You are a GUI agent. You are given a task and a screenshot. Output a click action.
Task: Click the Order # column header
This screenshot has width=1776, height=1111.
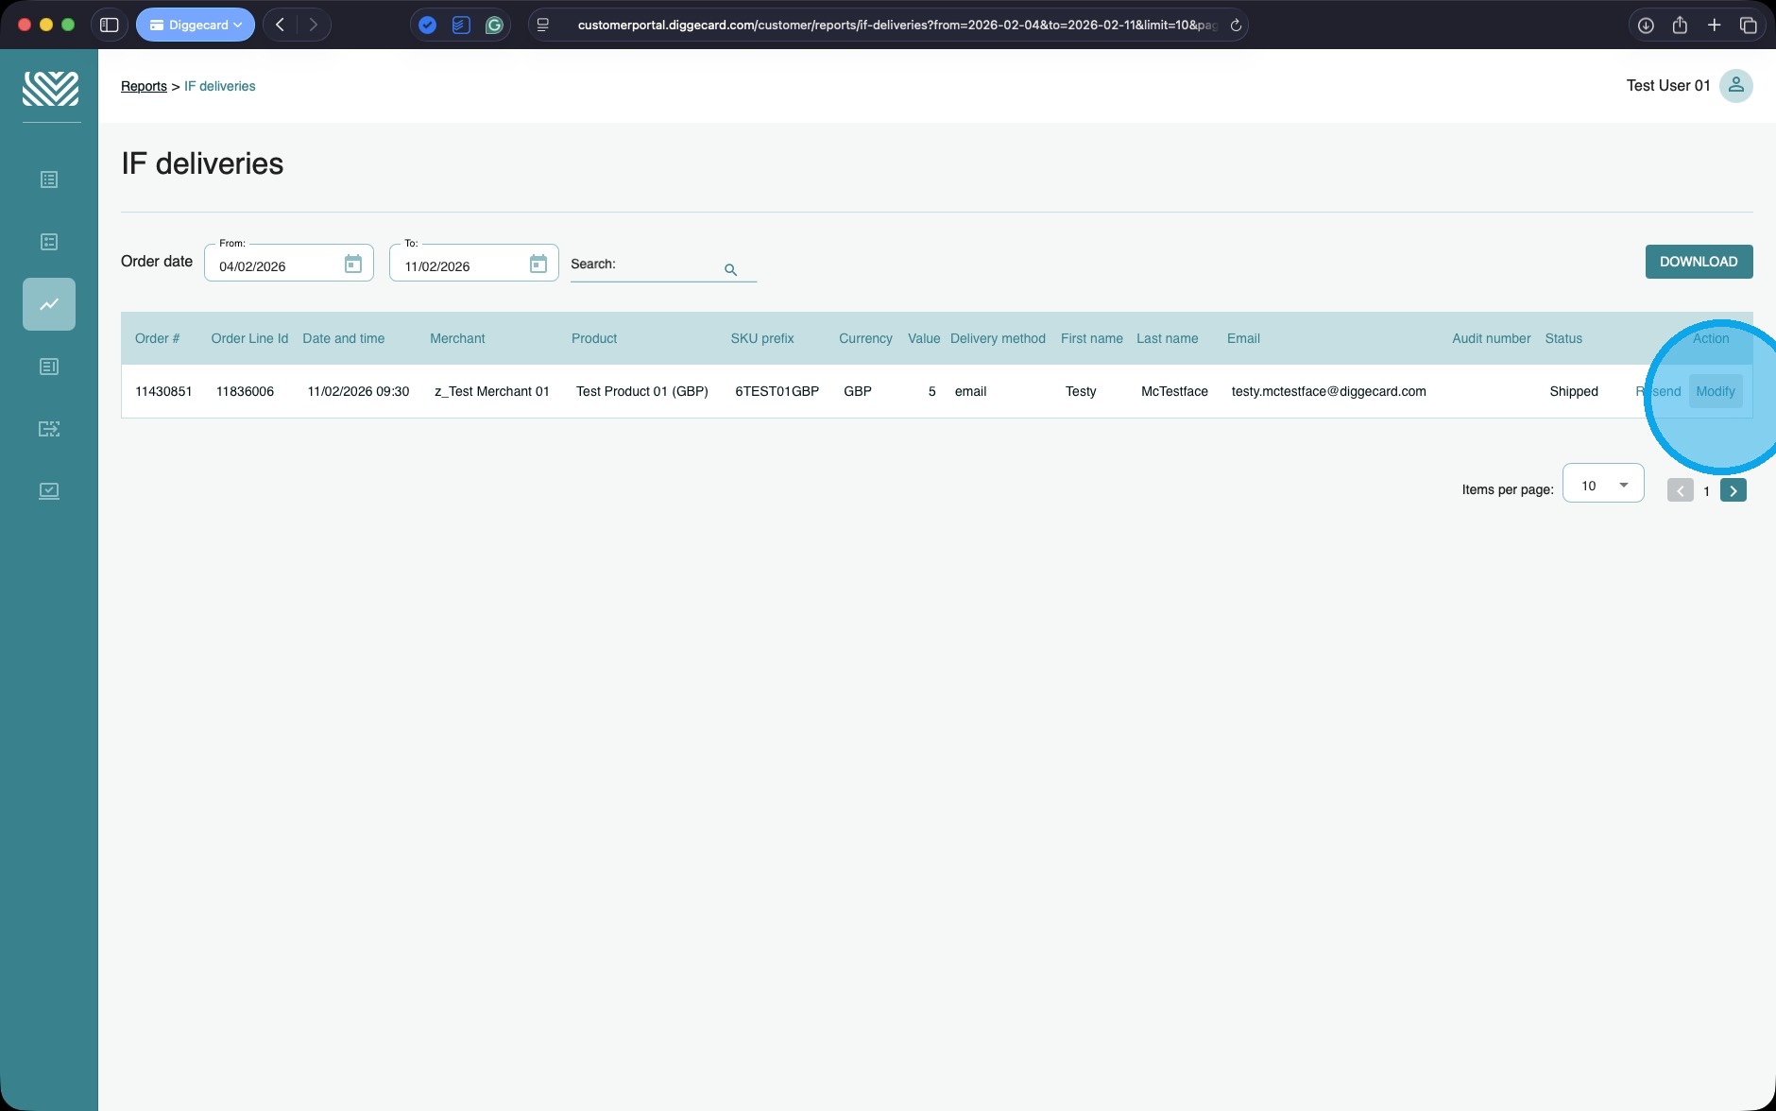pos(157,338)
